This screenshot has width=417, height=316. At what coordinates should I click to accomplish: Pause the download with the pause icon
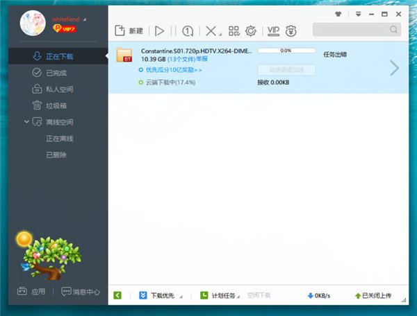tap(172, 30)
